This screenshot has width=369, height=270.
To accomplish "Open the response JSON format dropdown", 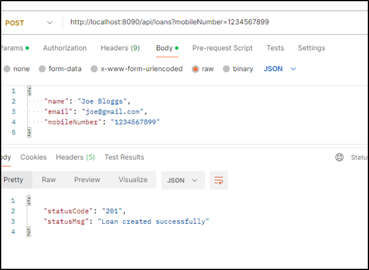I will 182,180.
